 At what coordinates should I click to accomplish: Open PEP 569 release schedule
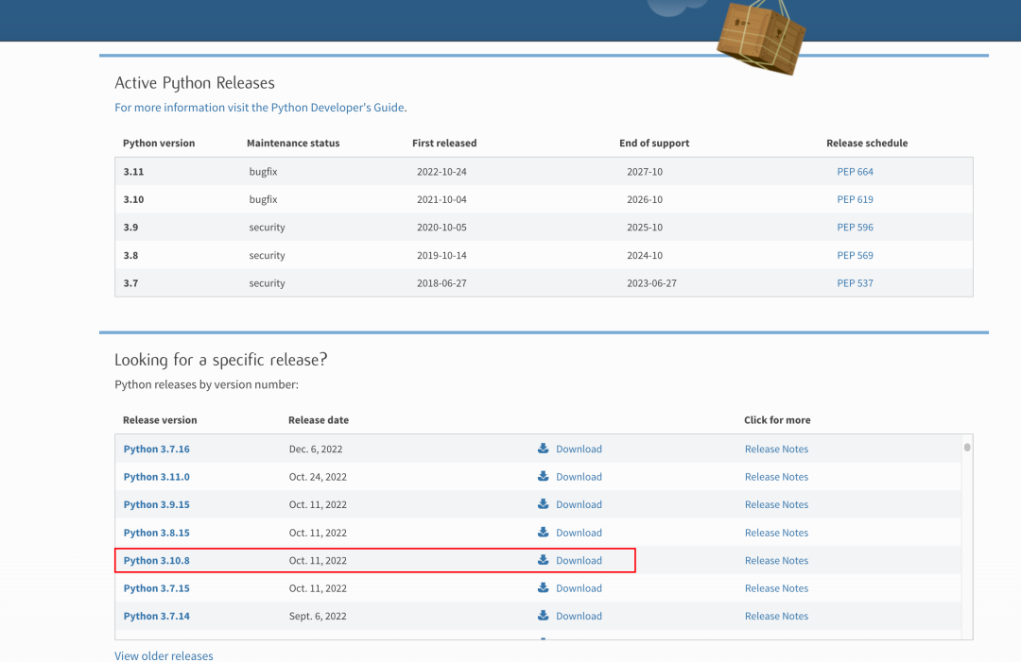point(855,255)
